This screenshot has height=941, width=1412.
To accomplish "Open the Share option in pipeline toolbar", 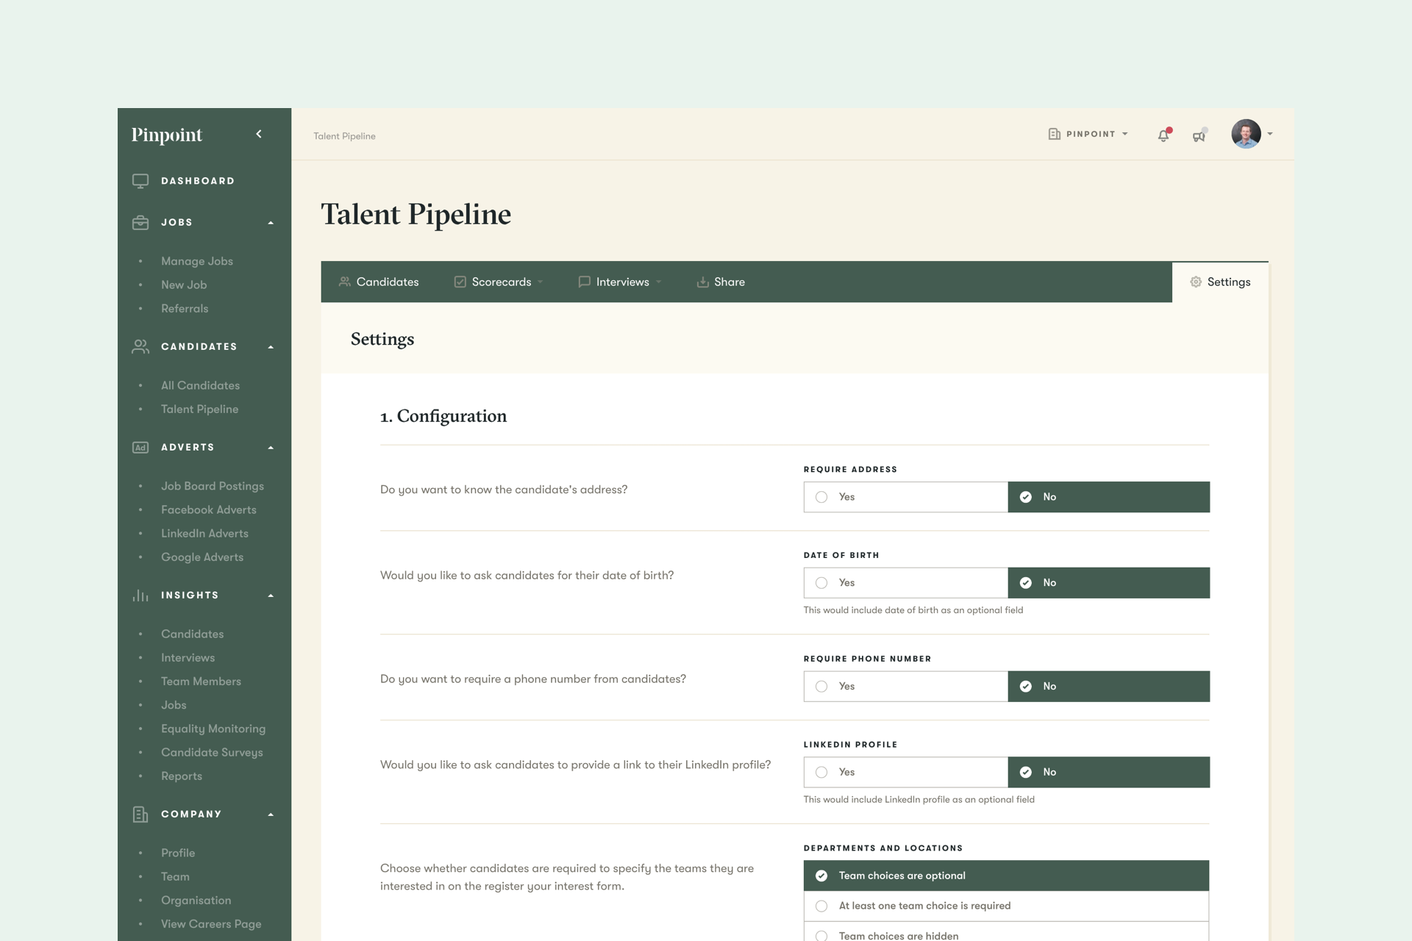I will pyautogui.click(x=721, y=282).
